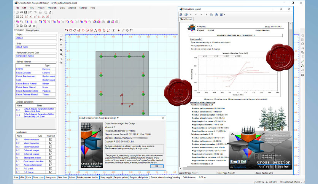Open an existing project file
318x184 pixels.
(21, 12)
